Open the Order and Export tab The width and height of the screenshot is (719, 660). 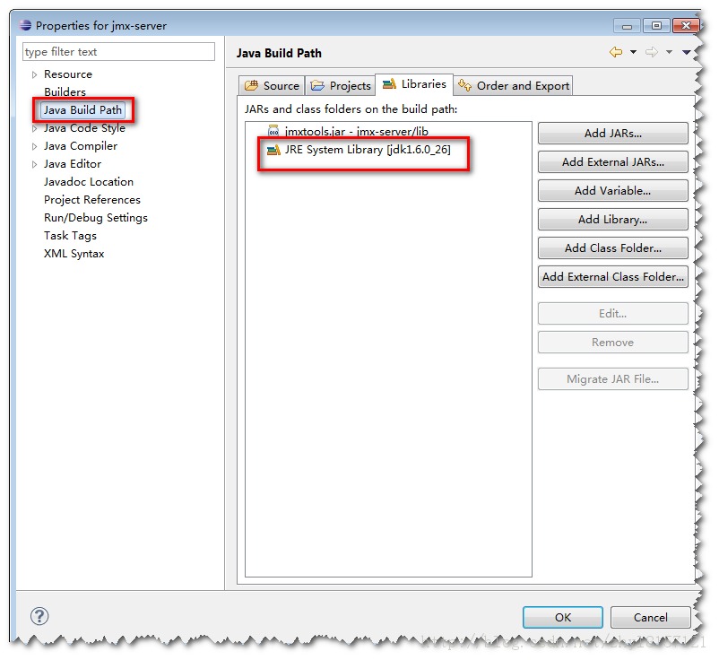click(513, 86)
